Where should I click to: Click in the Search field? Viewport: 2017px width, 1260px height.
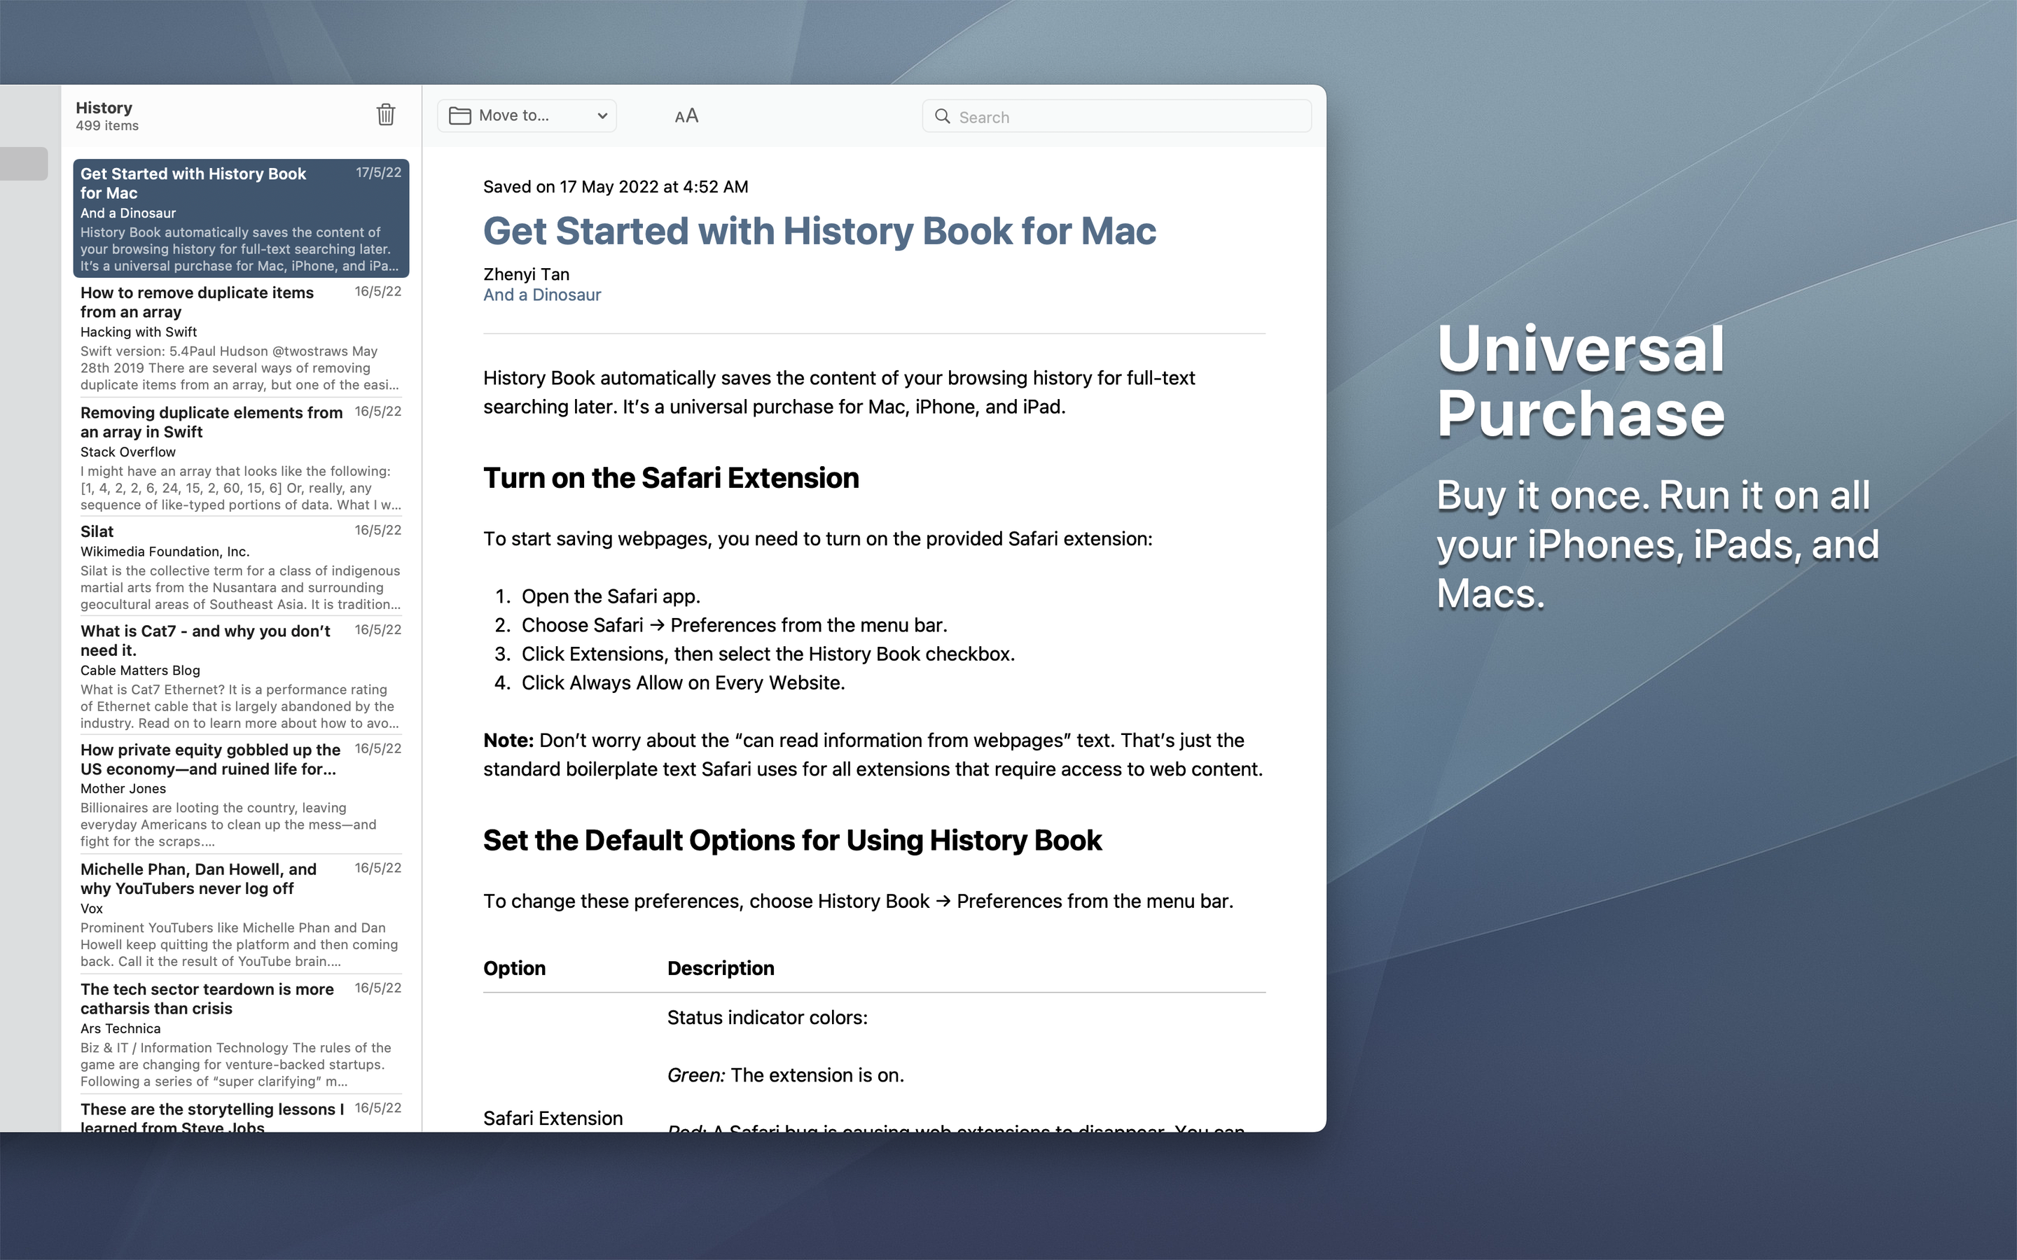1116,115
